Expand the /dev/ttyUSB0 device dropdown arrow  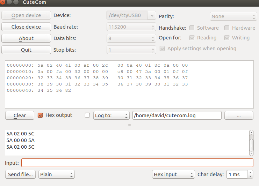point(152,15)
